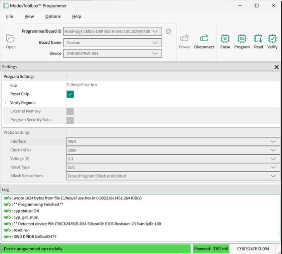Program the device with the hex

click(242, 42)
